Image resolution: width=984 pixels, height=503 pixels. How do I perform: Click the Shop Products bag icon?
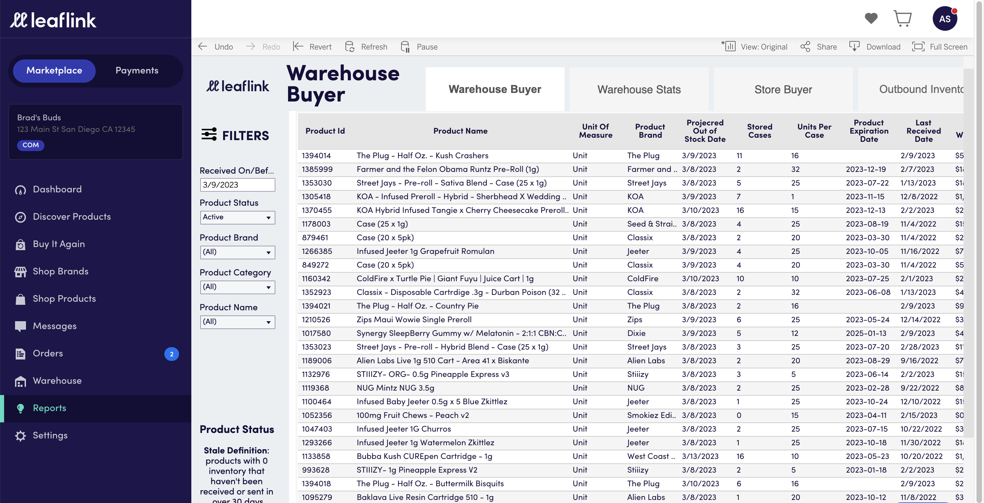pos(20,299)
